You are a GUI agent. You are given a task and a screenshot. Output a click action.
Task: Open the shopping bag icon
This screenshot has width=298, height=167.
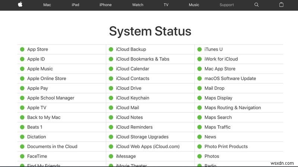281,5
